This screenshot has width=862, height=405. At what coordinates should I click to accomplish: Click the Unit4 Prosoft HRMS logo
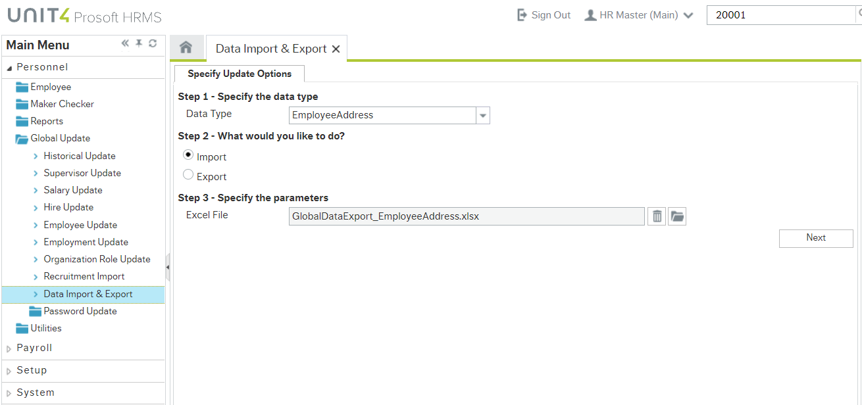click(84, 16)
